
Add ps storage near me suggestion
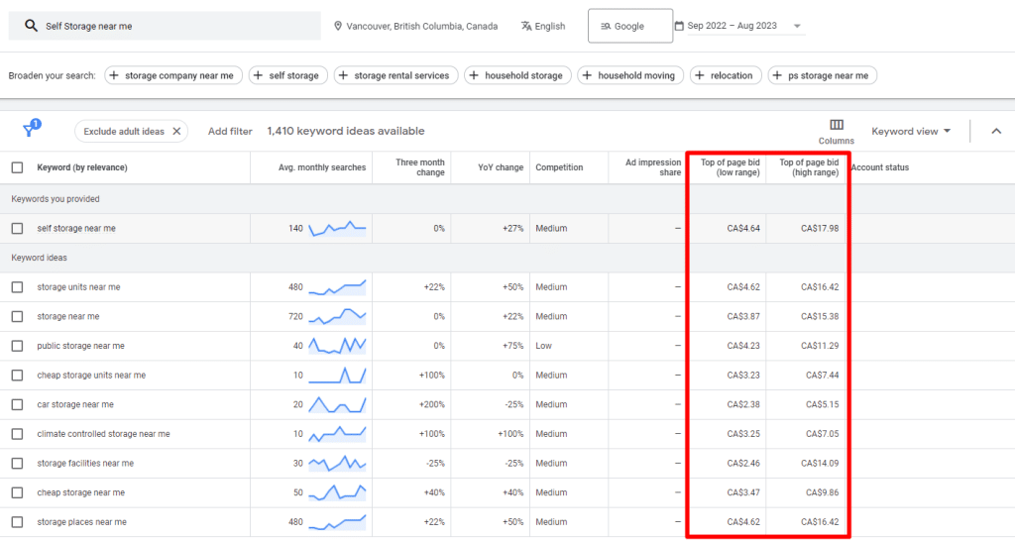(x=822, y=75)
